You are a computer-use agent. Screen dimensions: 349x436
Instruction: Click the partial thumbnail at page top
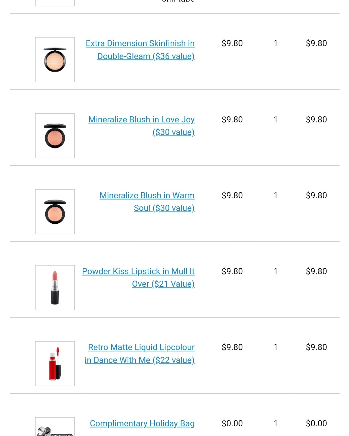pyautogui.click(x=55, y=3)
